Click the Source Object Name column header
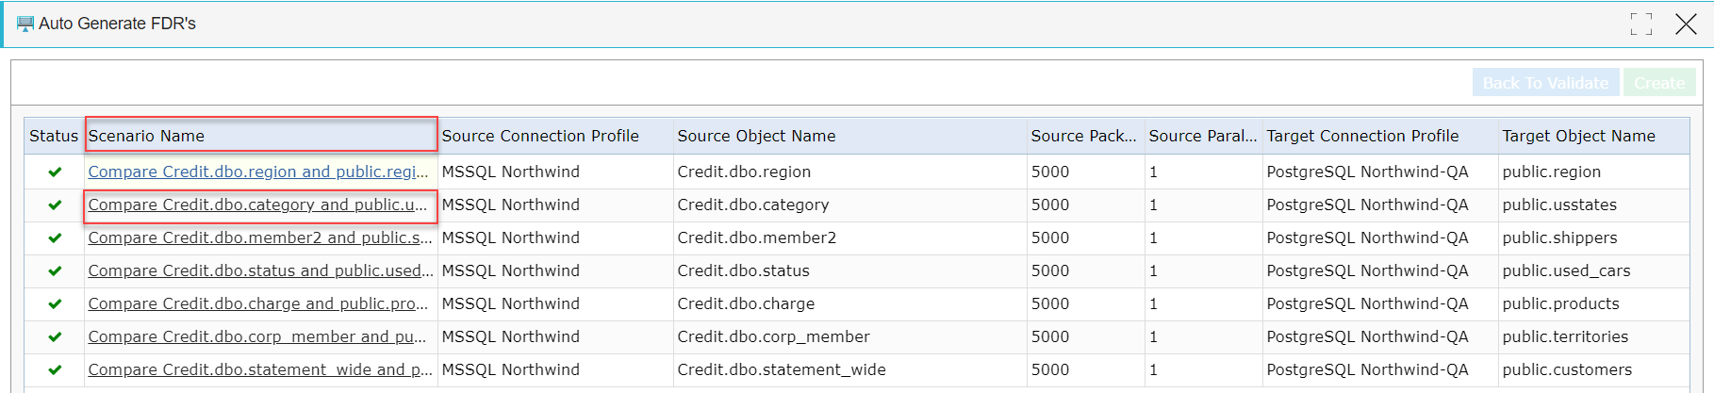This screenshot has width=1714, height=393. [x=850, y=136]
